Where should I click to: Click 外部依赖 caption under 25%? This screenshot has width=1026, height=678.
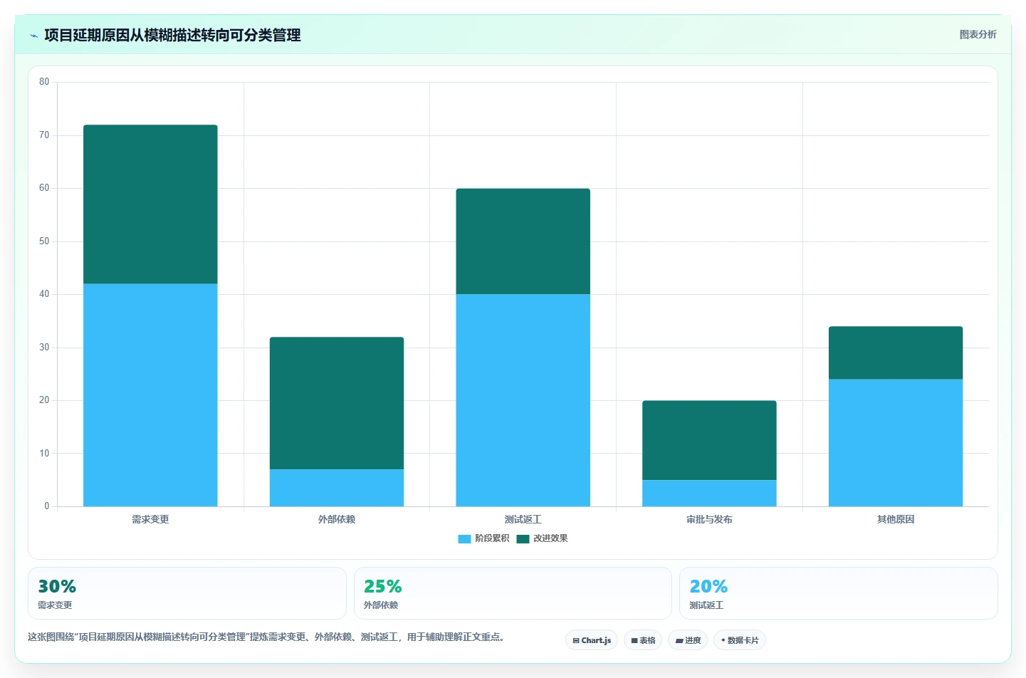coord(381,605)
